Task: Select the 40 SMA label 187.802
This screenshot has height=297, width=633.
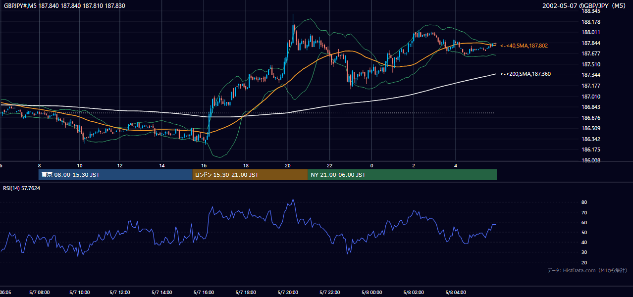Action: tap(524, 46)
